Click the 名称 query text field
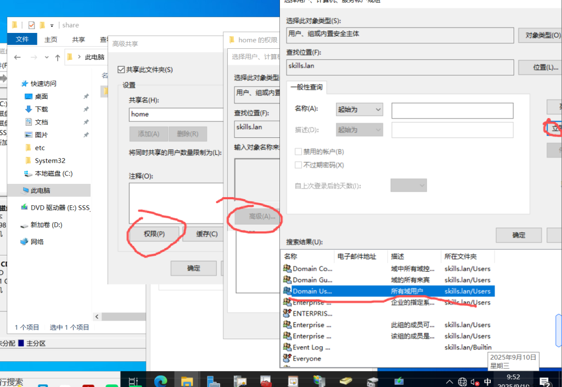 click(x=452, y=110)
